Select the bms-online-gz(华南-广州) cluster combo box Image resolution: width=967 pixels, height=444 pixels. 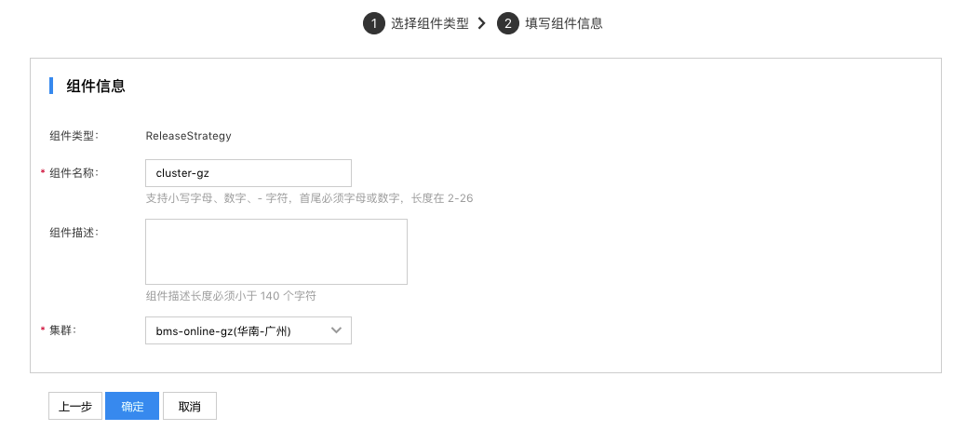(248, 330)
